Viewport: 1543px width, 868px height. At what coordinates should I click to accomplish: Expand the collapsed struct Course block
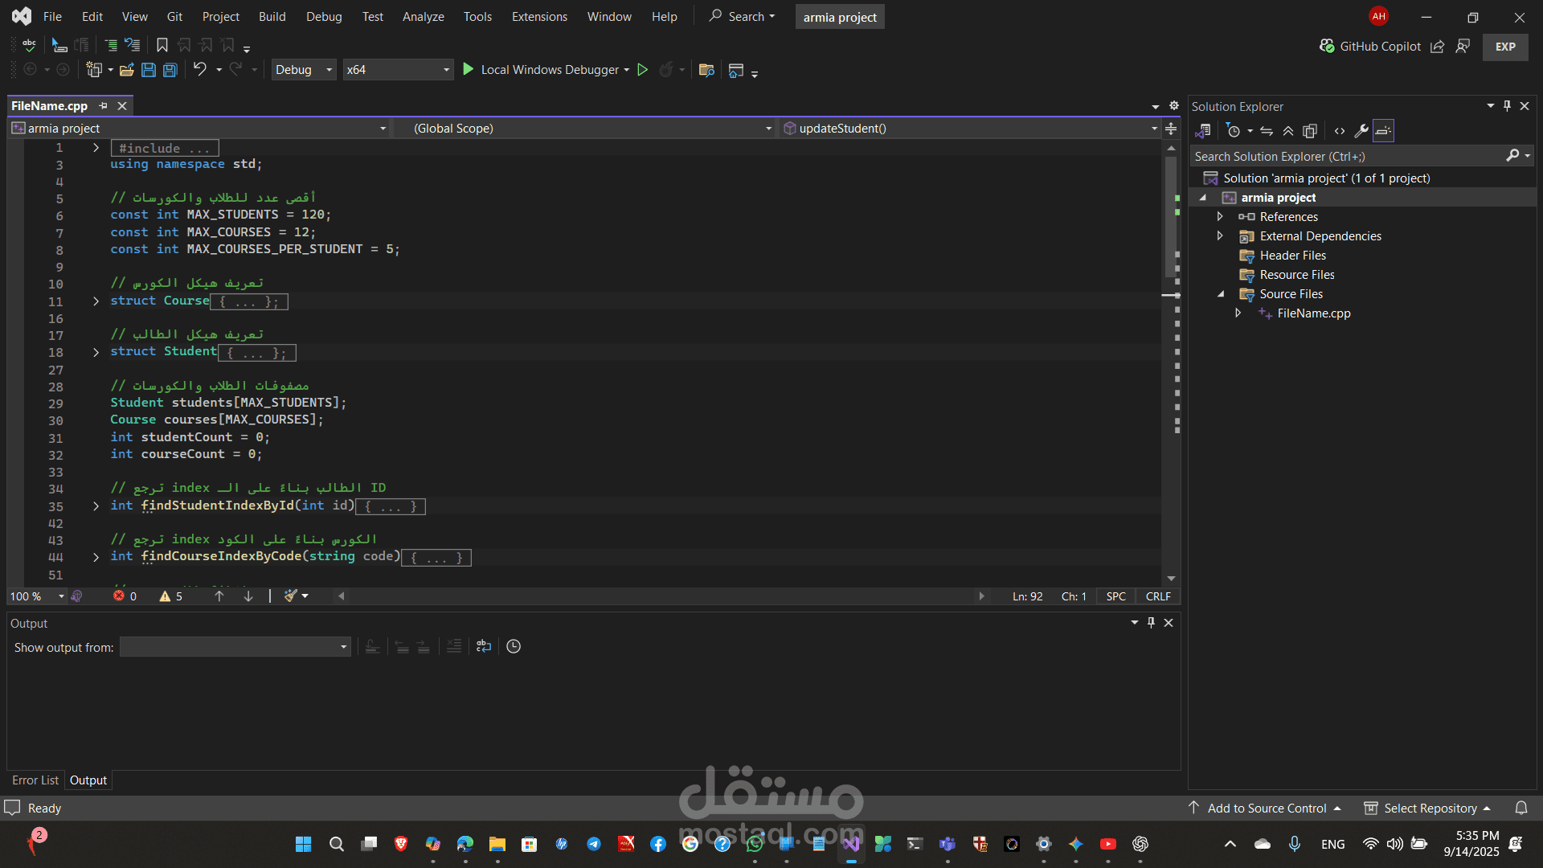tap(96, 301)
